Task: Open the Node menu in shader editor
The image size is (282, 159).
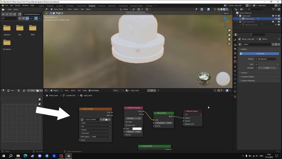Action: pos(85,91)
